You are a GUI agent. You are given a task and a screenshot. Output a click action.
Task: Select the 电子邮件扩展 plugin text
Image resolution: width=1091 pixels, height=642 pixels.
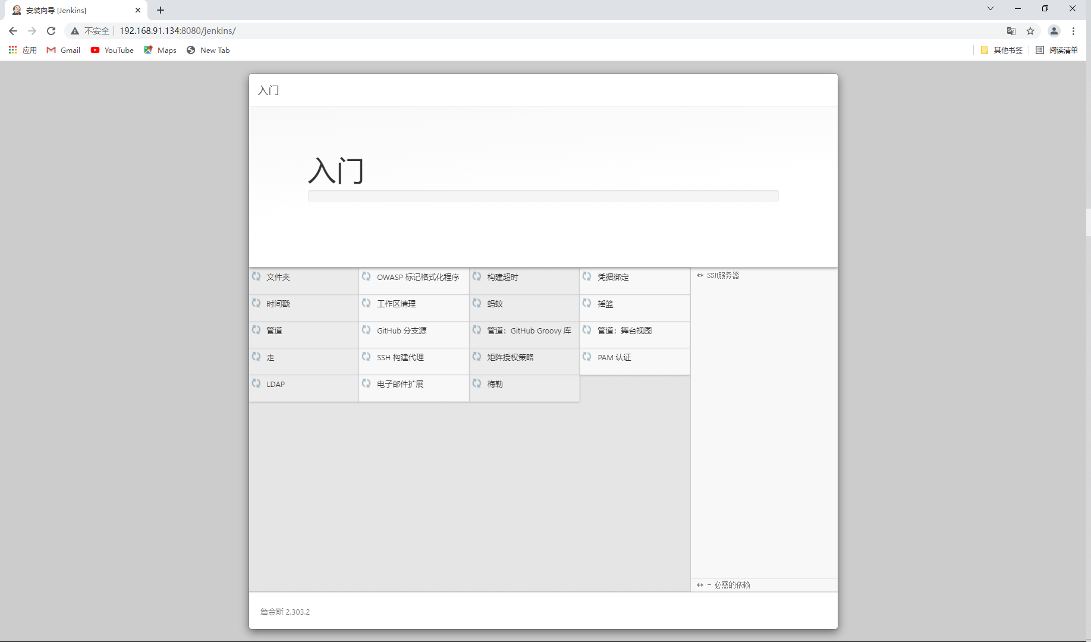pos(400,384)
